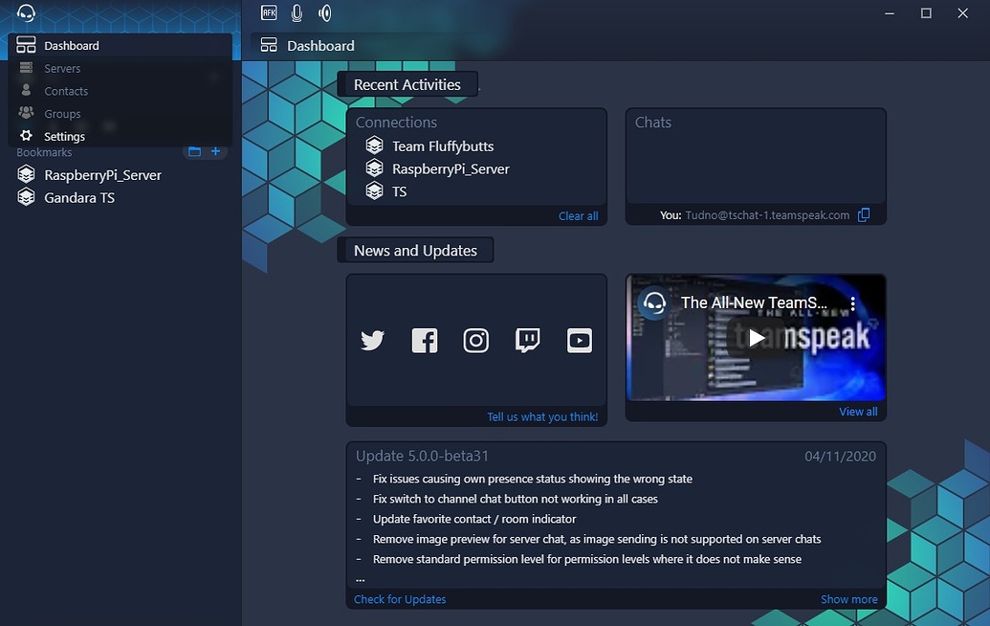Screen dimensions: 990x626
Task: Open the bookmark folder manager icon
Action: click(193, 151)
